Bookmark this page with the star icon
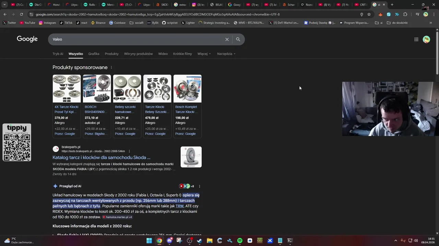The image size is (439, 246). [369, 14]
